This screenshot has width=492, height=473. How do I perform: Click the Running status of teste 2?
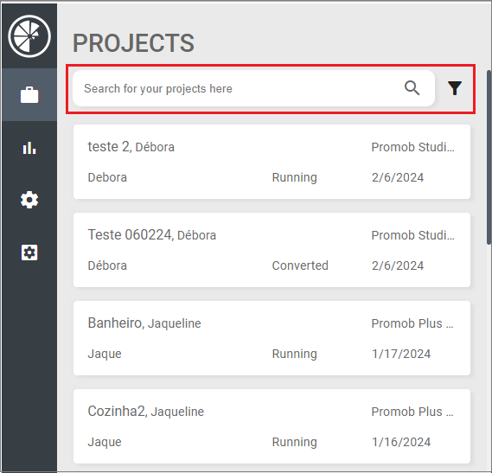pyautogui.click(x=294, y=177)
